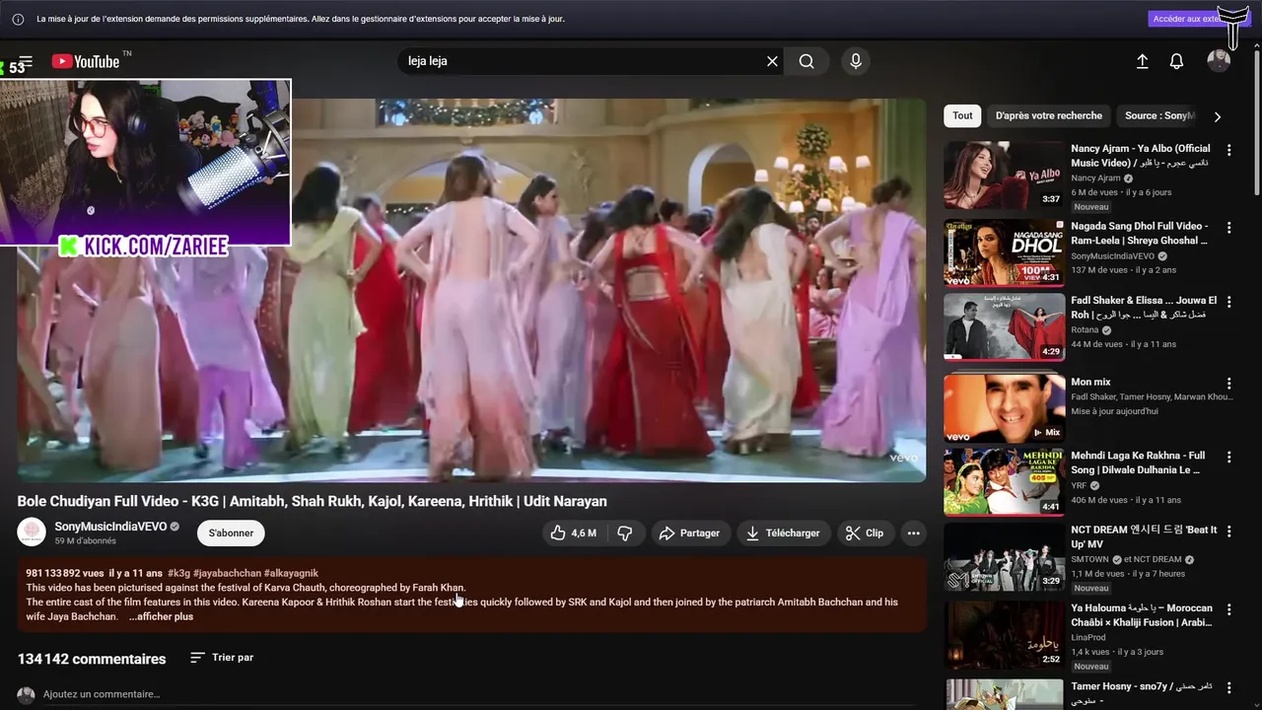
Task: Click the #alkayagnik hashtag
Action: tap(291, 573)
